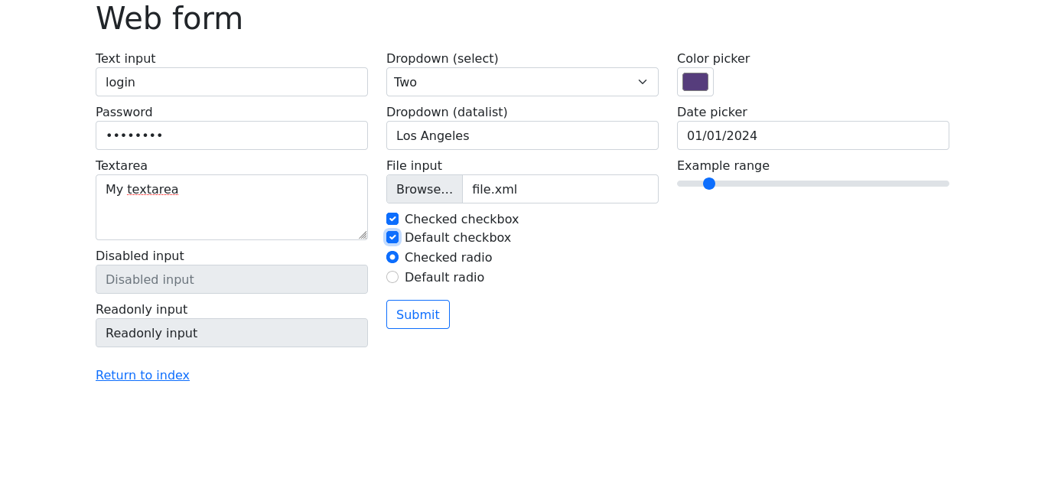Click the Dropdown (datalist) label

[x=447, y=112]
